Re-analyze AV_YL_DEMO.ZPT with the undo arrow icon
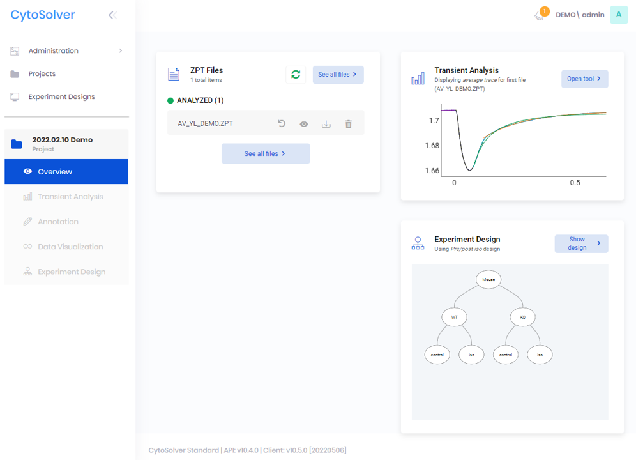 pos(282,123)
